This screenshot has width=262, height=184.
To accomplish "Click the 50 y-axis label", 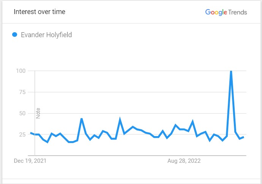I will tap(22, 113).
